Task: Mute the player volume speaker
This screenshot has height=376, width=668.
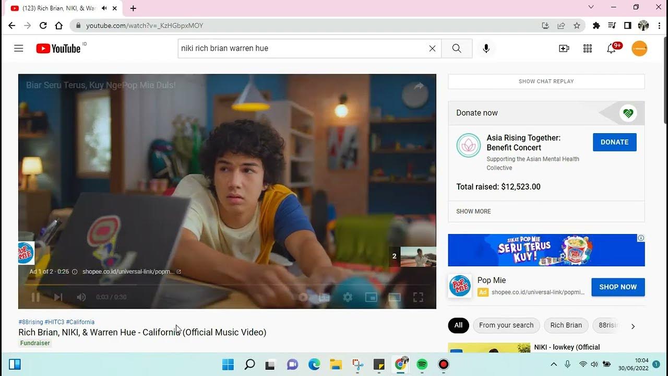Action: [81, 297]
